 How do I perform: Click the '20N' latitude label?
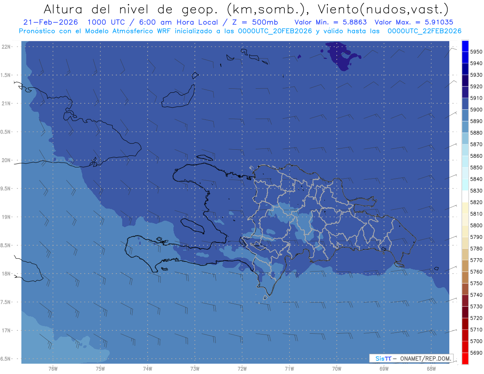pos(6,160)
